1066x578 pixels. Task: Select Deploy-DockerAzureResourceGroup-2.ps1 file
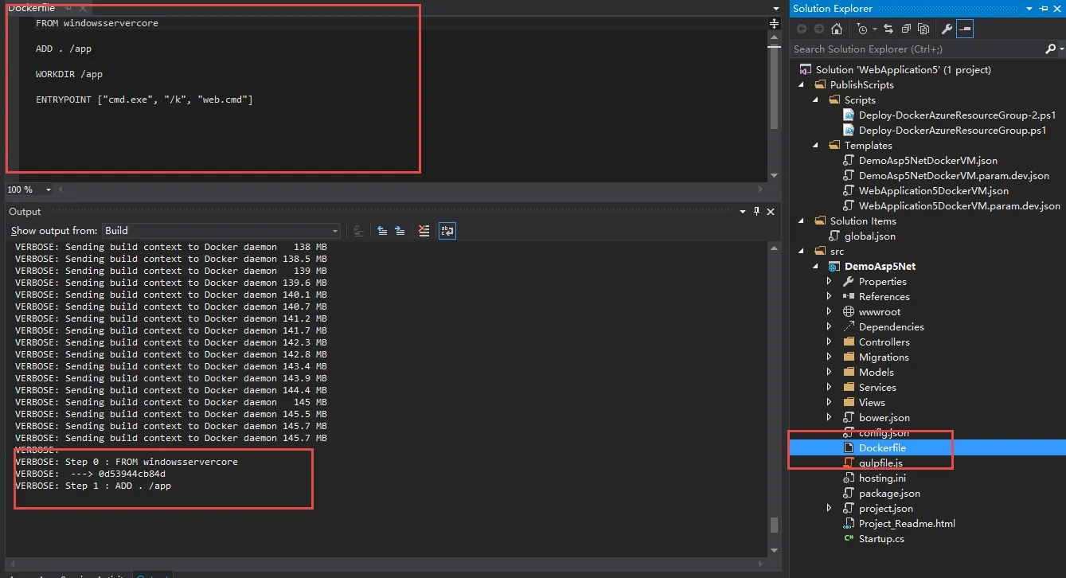(958, 115)
